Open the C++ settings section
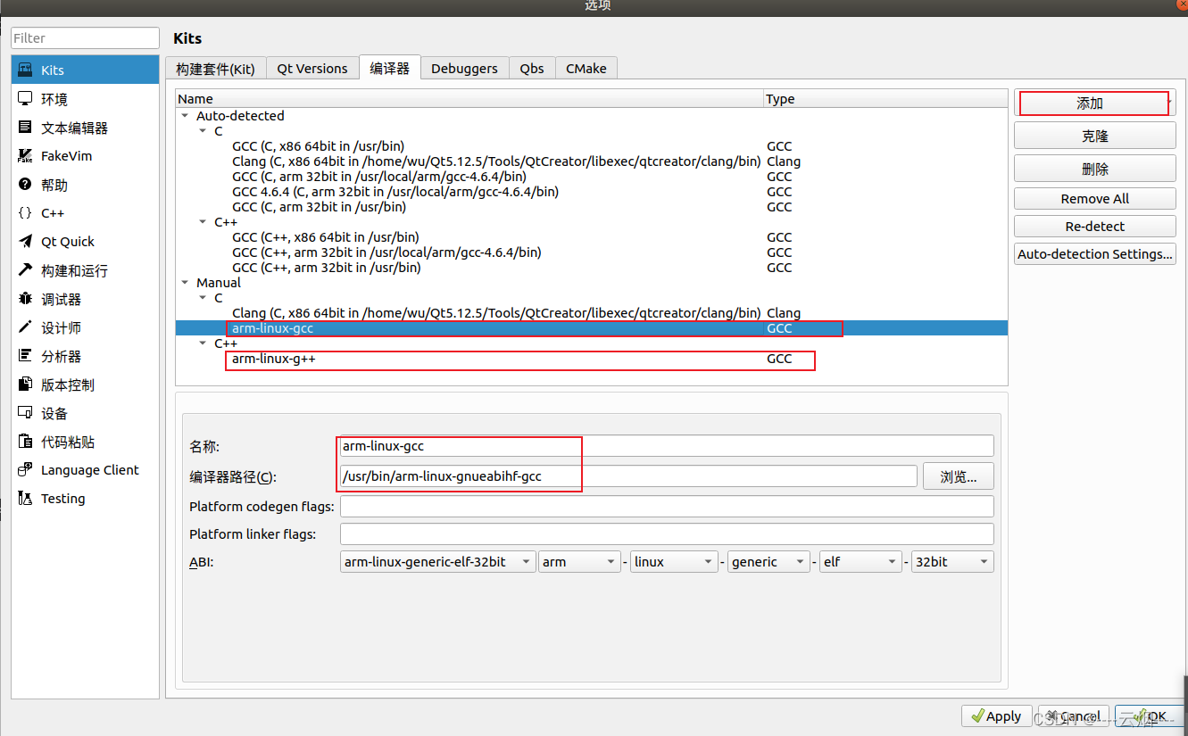The height and width of the screenshot is (736, 1188). 52,212
